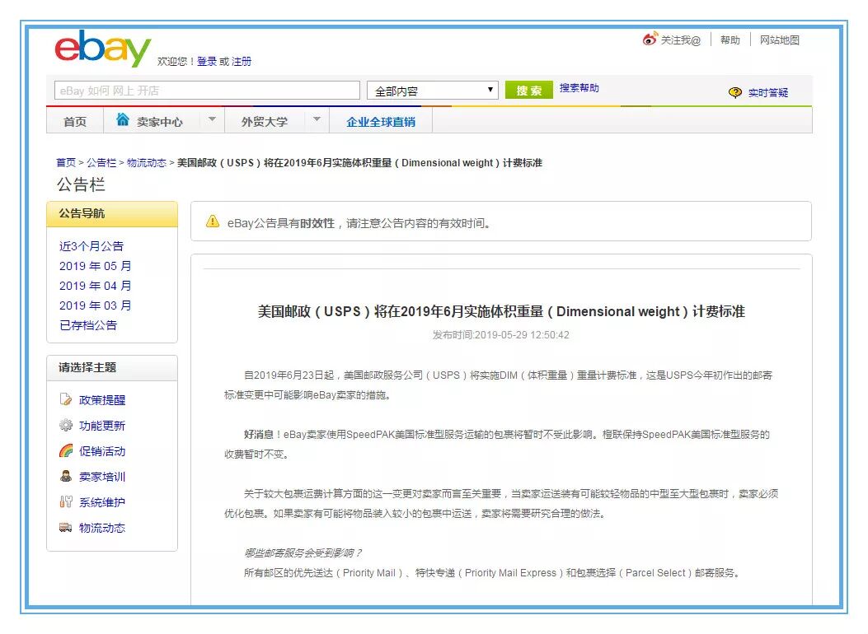The height and width of the screenshot is (634, 868).
Task: Click the Weibo 关注我 icon
Action: (x=650, y=38)
